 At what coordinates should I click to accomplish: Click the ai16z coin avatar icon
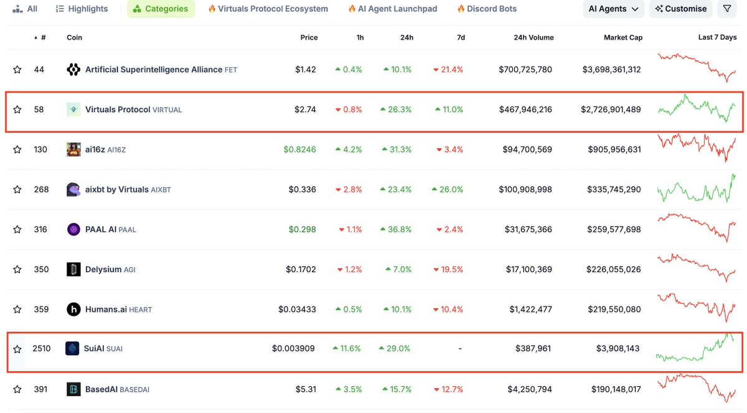tap(73, 150)
